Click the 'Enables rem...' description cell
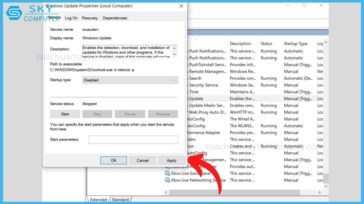The width and height of the screenshot is (364, 204). point(243,105)
